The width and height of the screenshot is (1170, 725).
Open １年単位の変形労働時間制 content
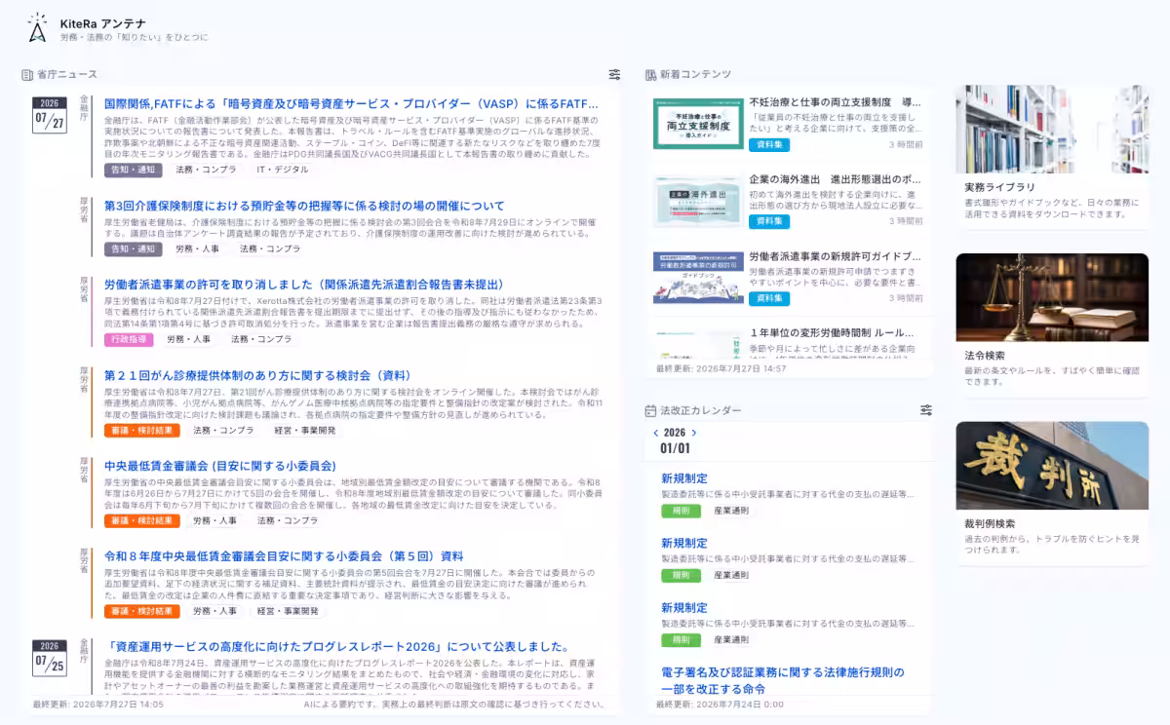coord(832,332)
